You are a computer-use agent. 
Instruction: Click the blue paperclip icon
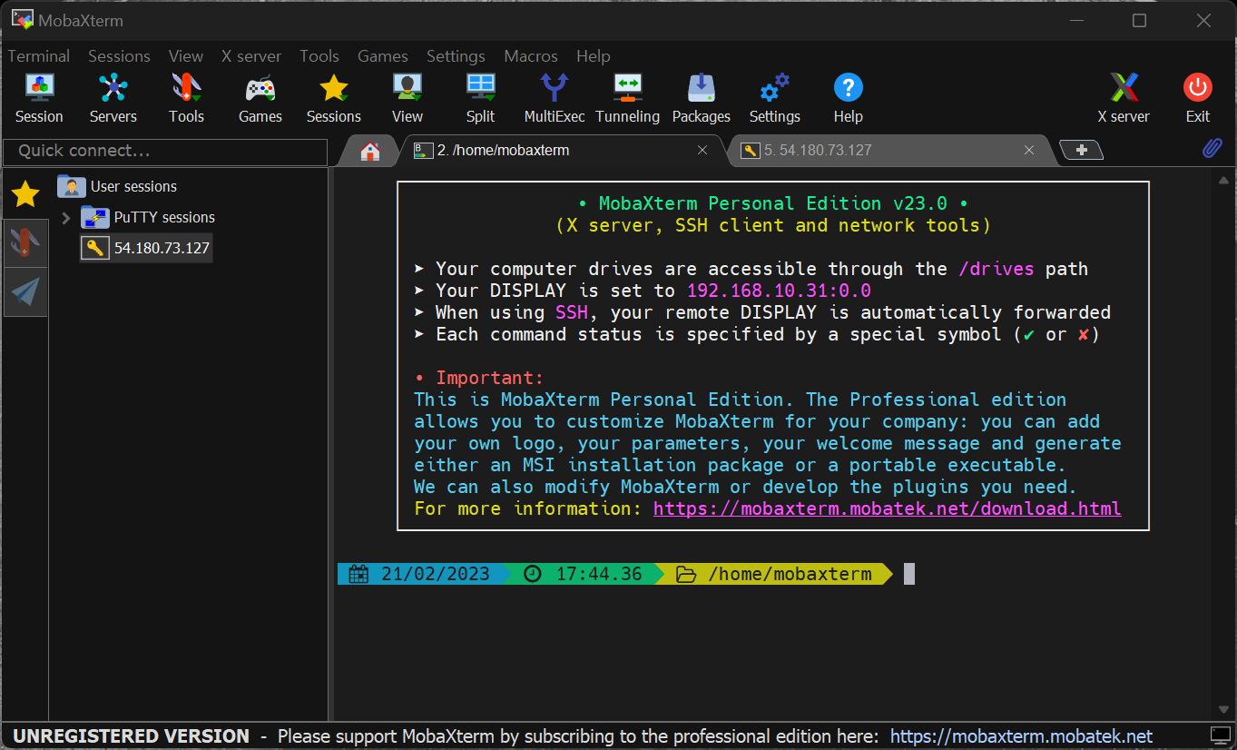pos(1212,148)
